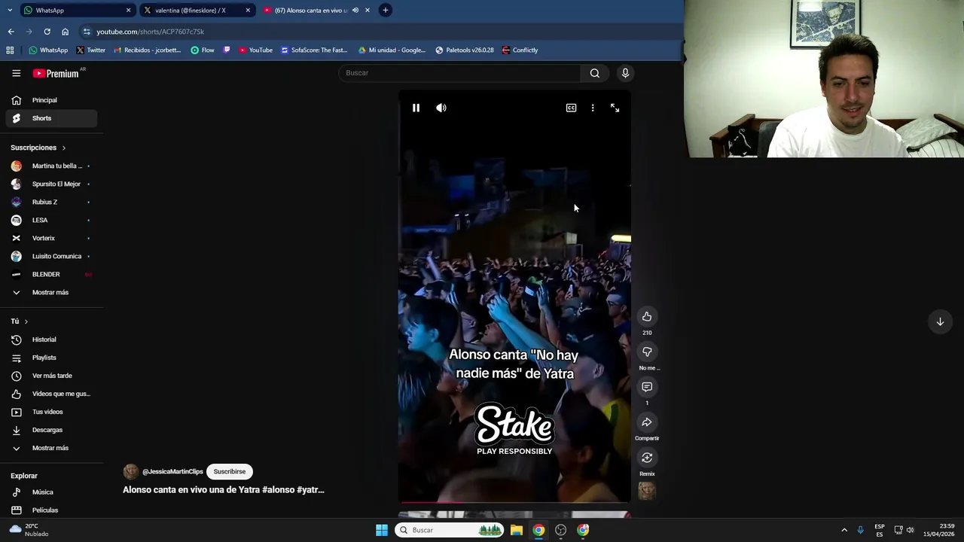
Task: Focus the Buscar search box on YouTube
Action: coord(459,73)
